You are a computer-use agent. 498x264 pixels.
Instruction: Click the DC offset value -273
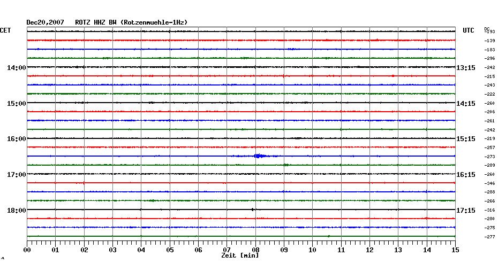489,157
